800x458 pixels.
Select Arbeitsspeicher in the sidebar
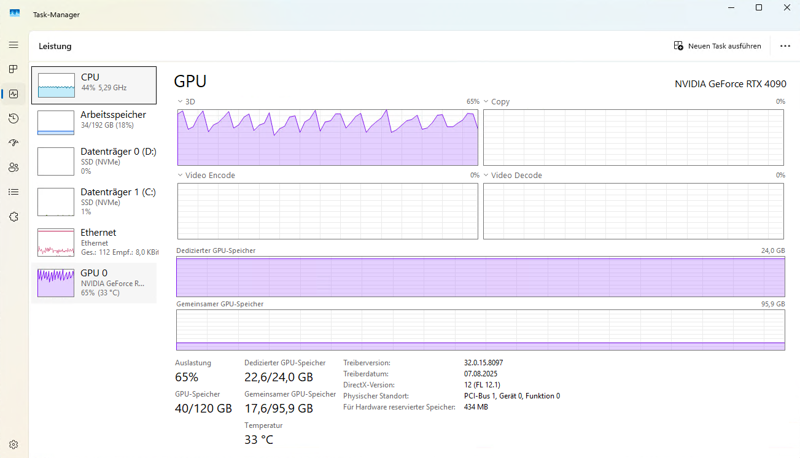click(x=94, y=122)
